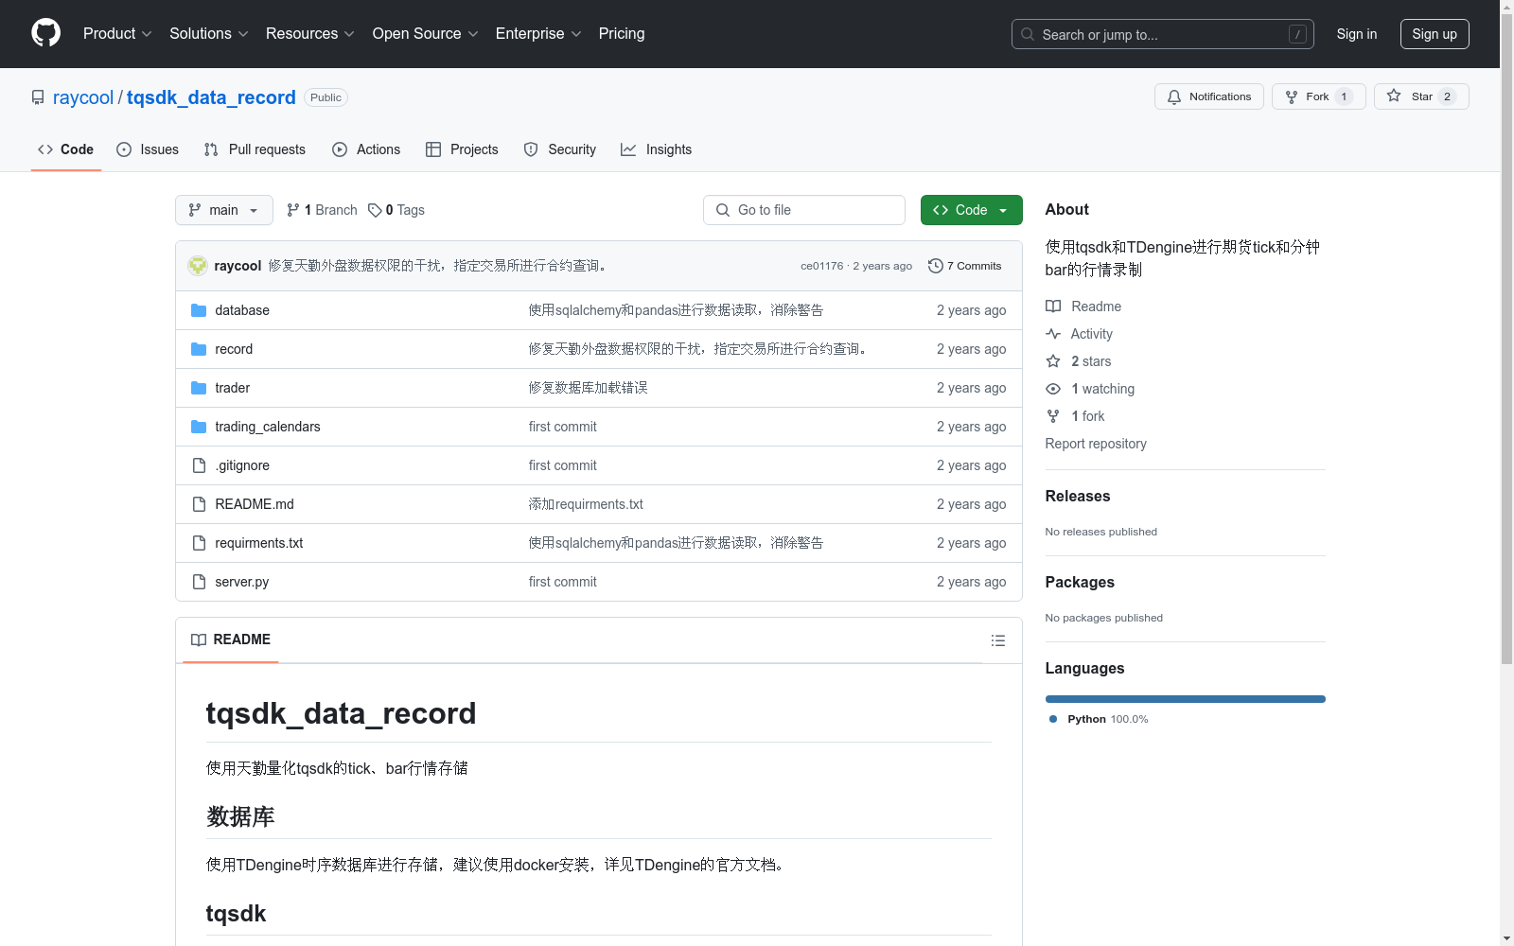Viewport: 1514px width, 946px height.
Task: Click the Notifications bell button
Action: pos(1208,96)
